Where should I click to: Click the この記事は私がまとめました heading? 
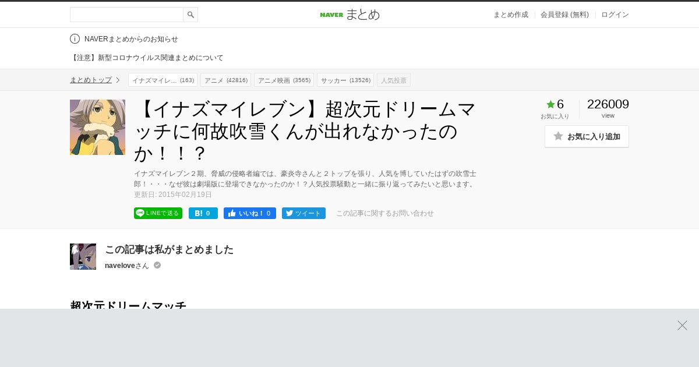point(169,249)
